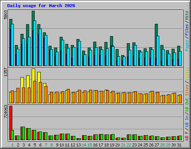Select day 15 on the x-axis
This screenshot has width=191, height=149.
[x=90, y=145]
